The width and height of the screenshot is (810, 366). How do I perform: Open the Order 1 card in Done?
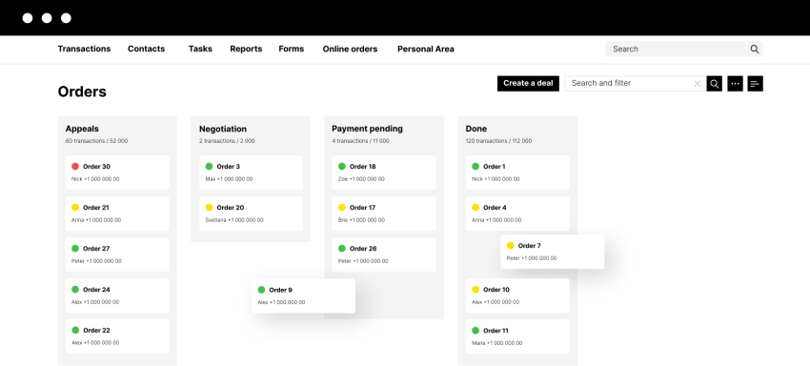click(517, 173)
